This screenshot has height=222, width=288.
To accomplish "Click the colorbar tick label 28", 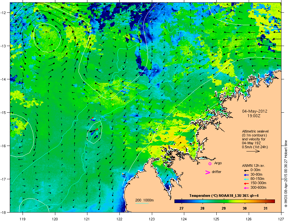I will [x=202, y=208].
